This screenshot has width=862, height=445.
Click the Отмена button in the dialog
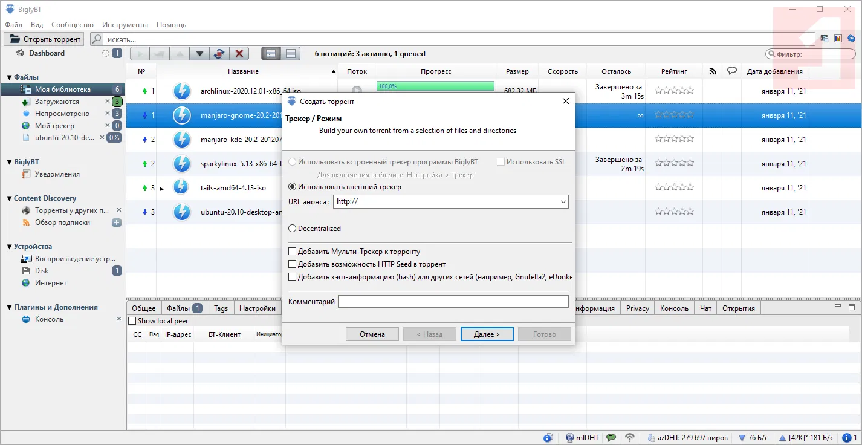[x=372, y=334]
